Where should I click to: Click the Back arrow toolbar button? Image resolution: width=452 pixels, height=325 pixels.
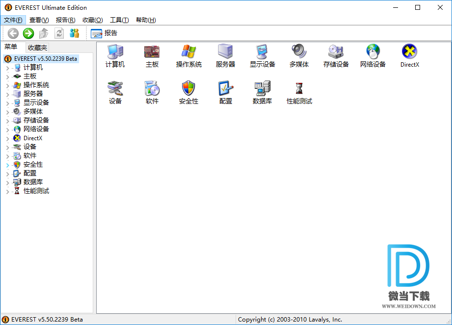[x=13, y=33]
